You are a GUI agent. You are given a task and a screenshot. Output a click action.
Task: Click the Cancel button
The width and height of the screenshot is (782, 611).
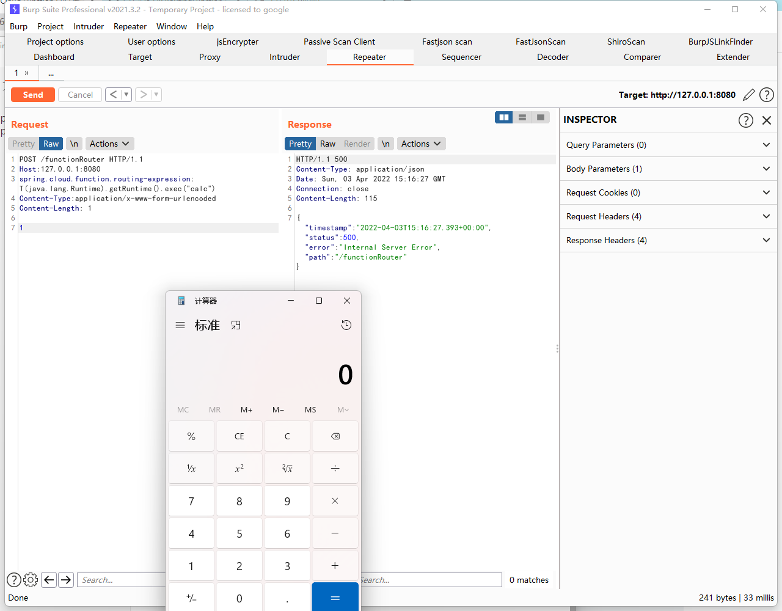click(80, 95)
